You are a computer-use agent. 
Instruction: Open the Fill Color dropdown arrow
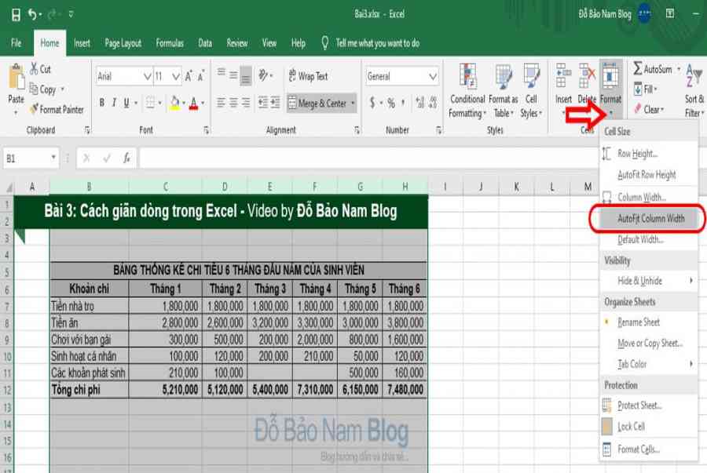point(184,103)
